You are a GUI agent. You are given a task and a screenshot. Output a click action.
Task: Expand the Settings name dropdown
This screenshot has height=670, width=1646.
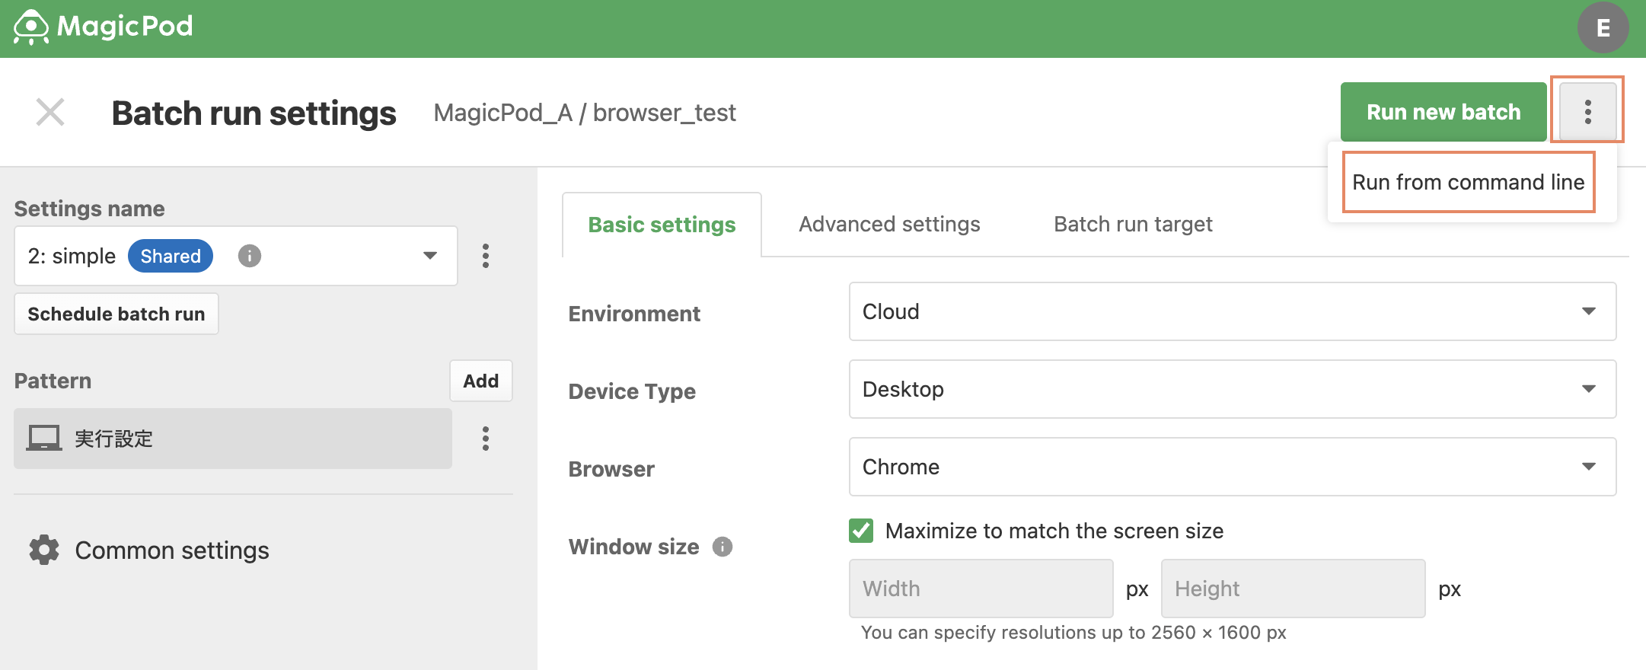pyautogui.click(x=236, y=256)
